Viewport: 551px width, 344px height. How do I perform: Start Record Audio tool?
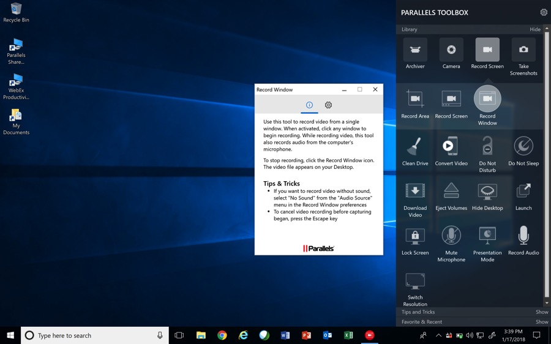[x=523, y=236]
